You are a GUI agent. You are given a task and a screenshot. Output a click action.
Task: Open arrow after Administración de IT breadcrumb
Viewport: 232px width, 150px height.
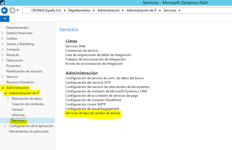click(x=160, y=10)
